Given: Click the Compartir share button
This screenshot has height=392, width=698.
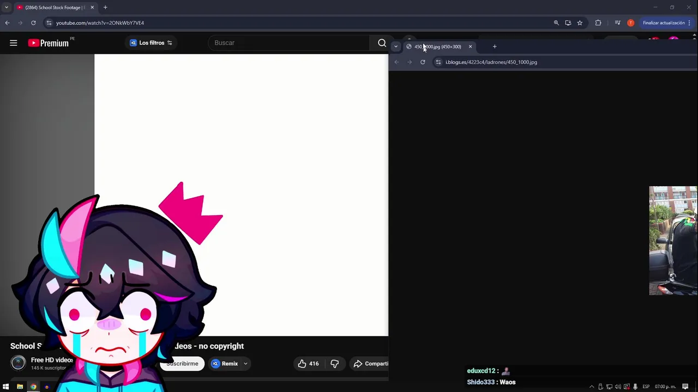Looking at the screenshot, I should point(370,364).
